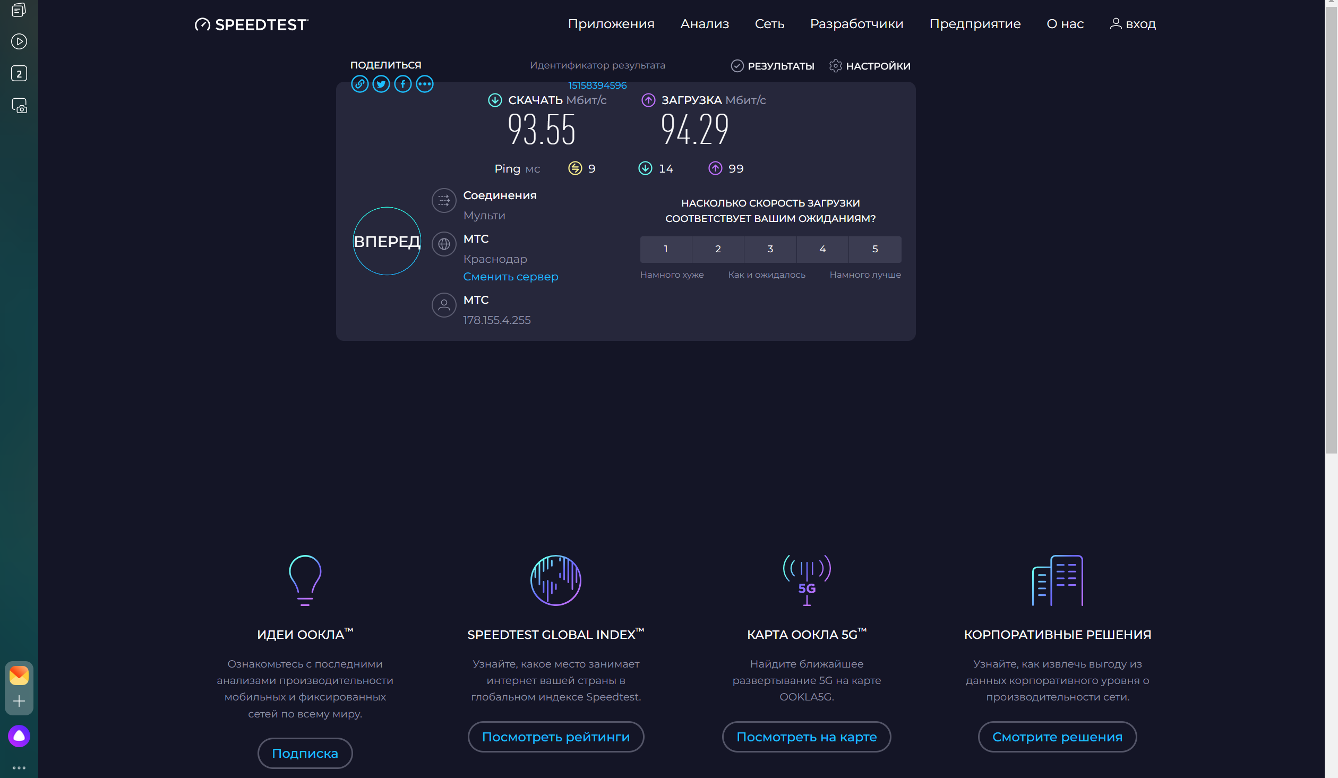Add a new sidebar app with plus icon

coord(19,701)
